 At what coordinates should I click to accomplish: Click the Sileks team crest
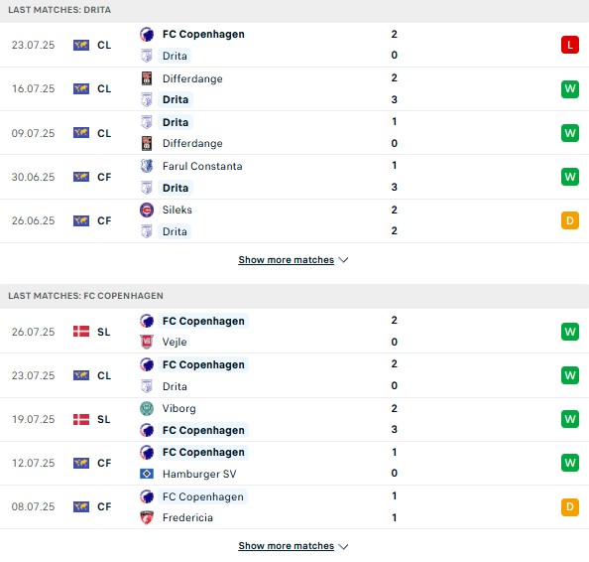click(147, 210)
